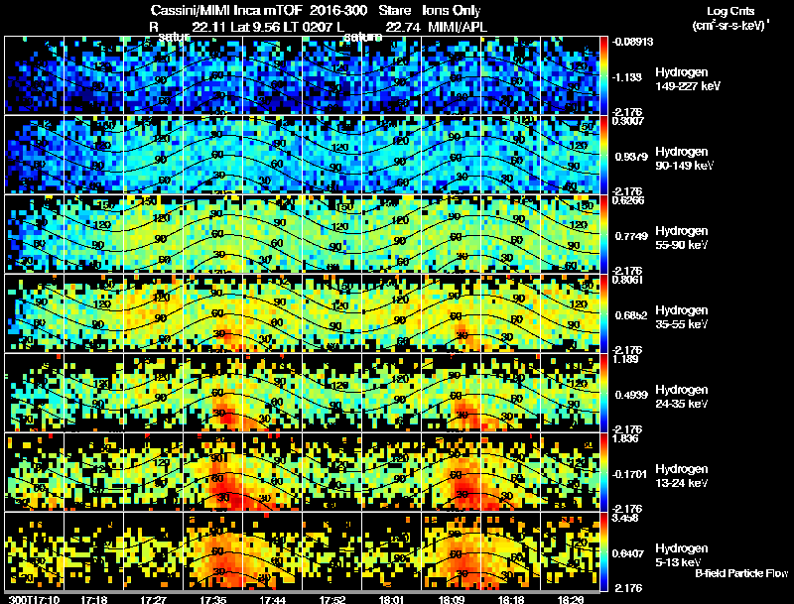This screenshot has height=604, width=794.
Task: Click the 17:52 time axis label
Action: point(332,599)
